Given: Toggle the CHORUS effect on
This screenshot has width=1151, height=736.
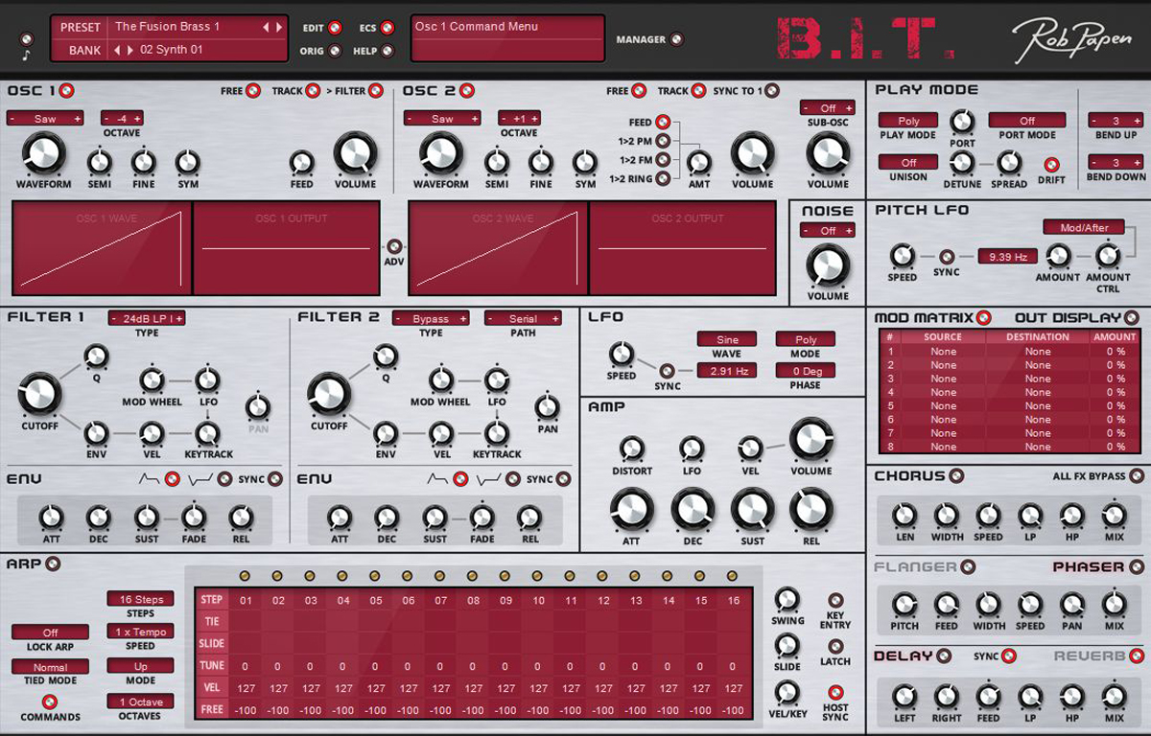Looking at the screenshot, I should 956,476.
